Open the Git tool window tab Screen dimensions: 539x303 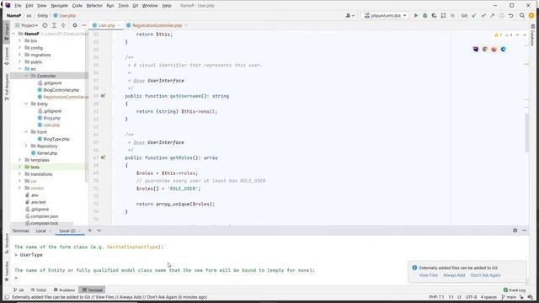(x=19, y=290)
